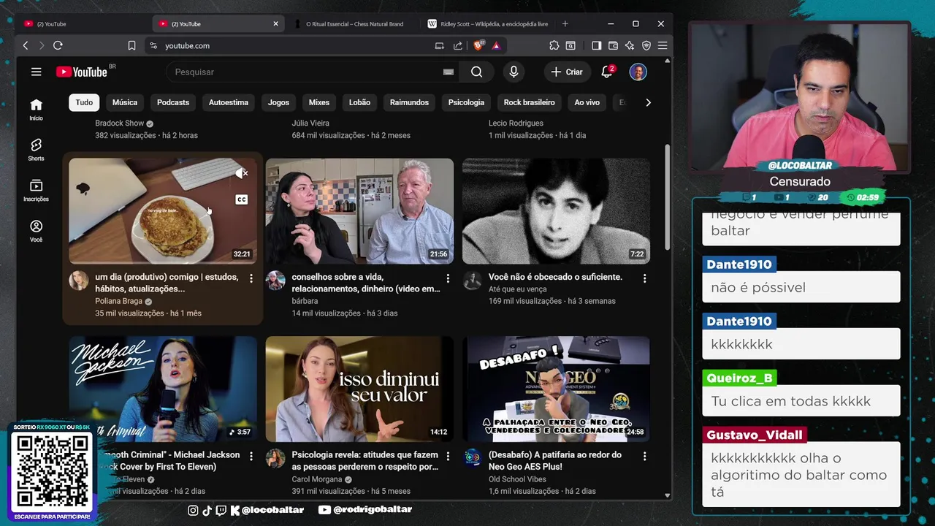This screenshot has height=526, width=935.
Task: Open options for 'Você não é obcecado' video
Action: pyautogui.click(x=644, y=278)
